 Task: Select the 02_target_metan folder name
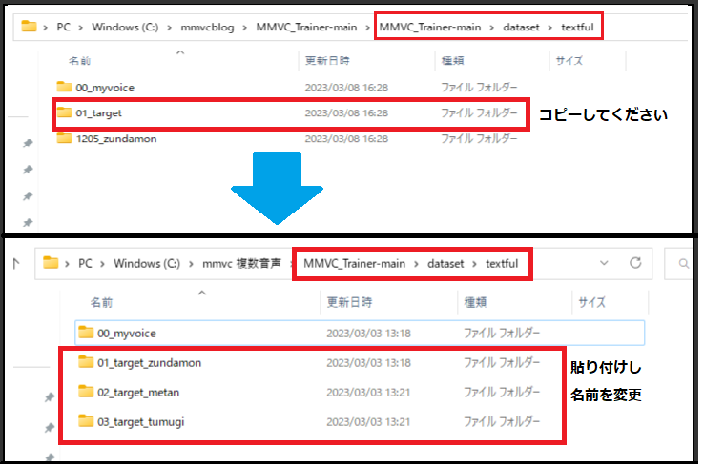138,392
